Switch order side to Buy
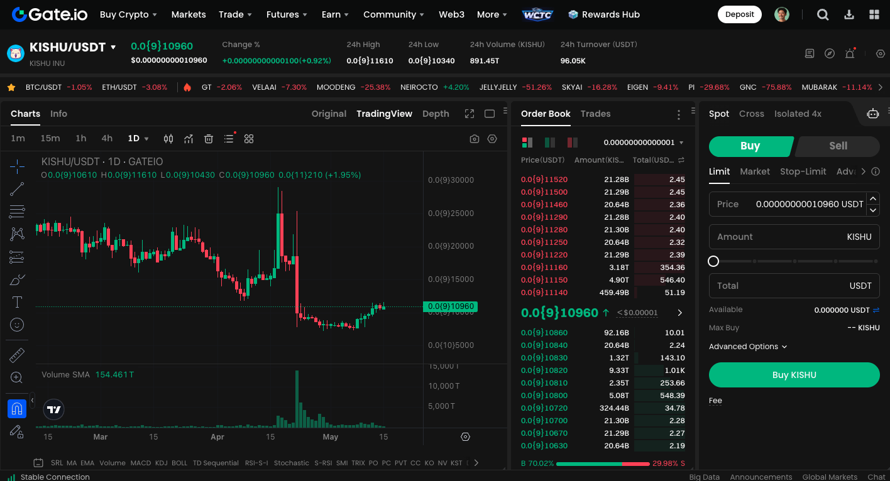The image size is (890, 481). click(x=750, y=146)
